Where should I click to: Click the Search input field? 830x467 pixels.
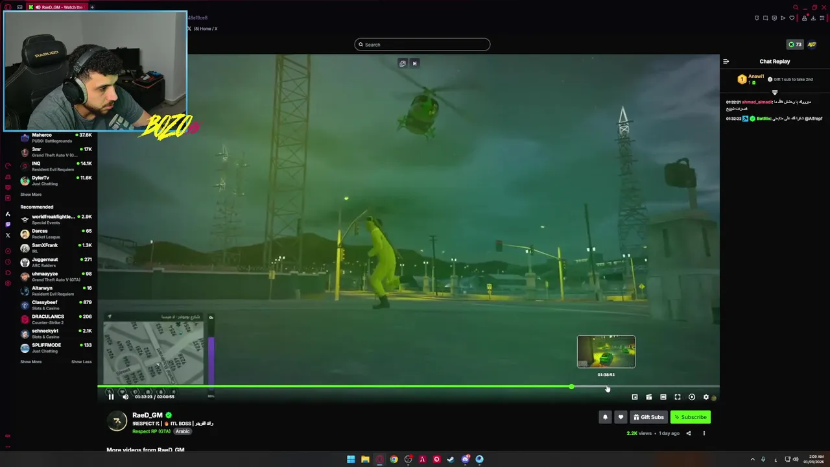point(422,45)
